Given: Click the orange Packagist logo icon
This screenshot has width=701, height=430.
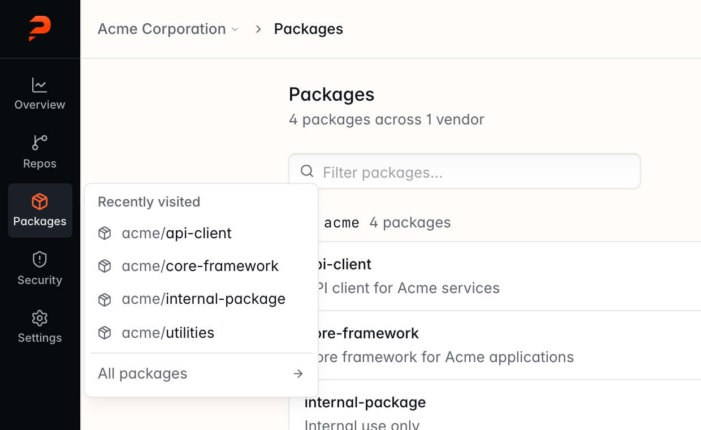Looking at the screenshot, I should tap(40, 29).
